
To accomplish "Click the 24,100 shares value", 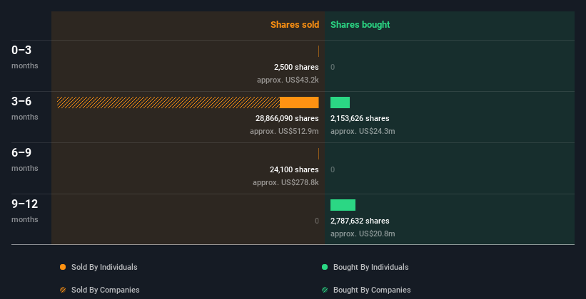I will (x=294, y=169).
